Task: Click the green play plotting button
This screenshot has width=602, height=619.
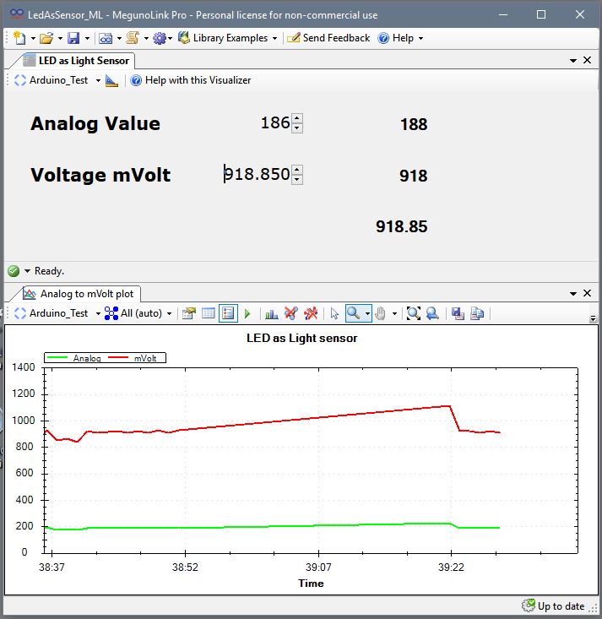Action: (x=247, y=314)
